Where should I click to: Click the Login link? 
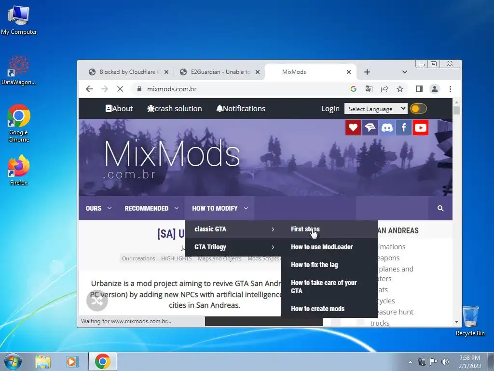330,109
